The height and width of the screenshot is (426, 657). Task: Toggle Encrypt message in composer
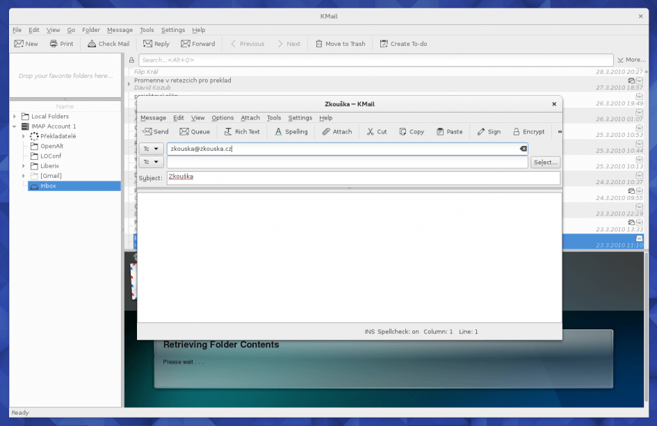(x=529, y=131)
